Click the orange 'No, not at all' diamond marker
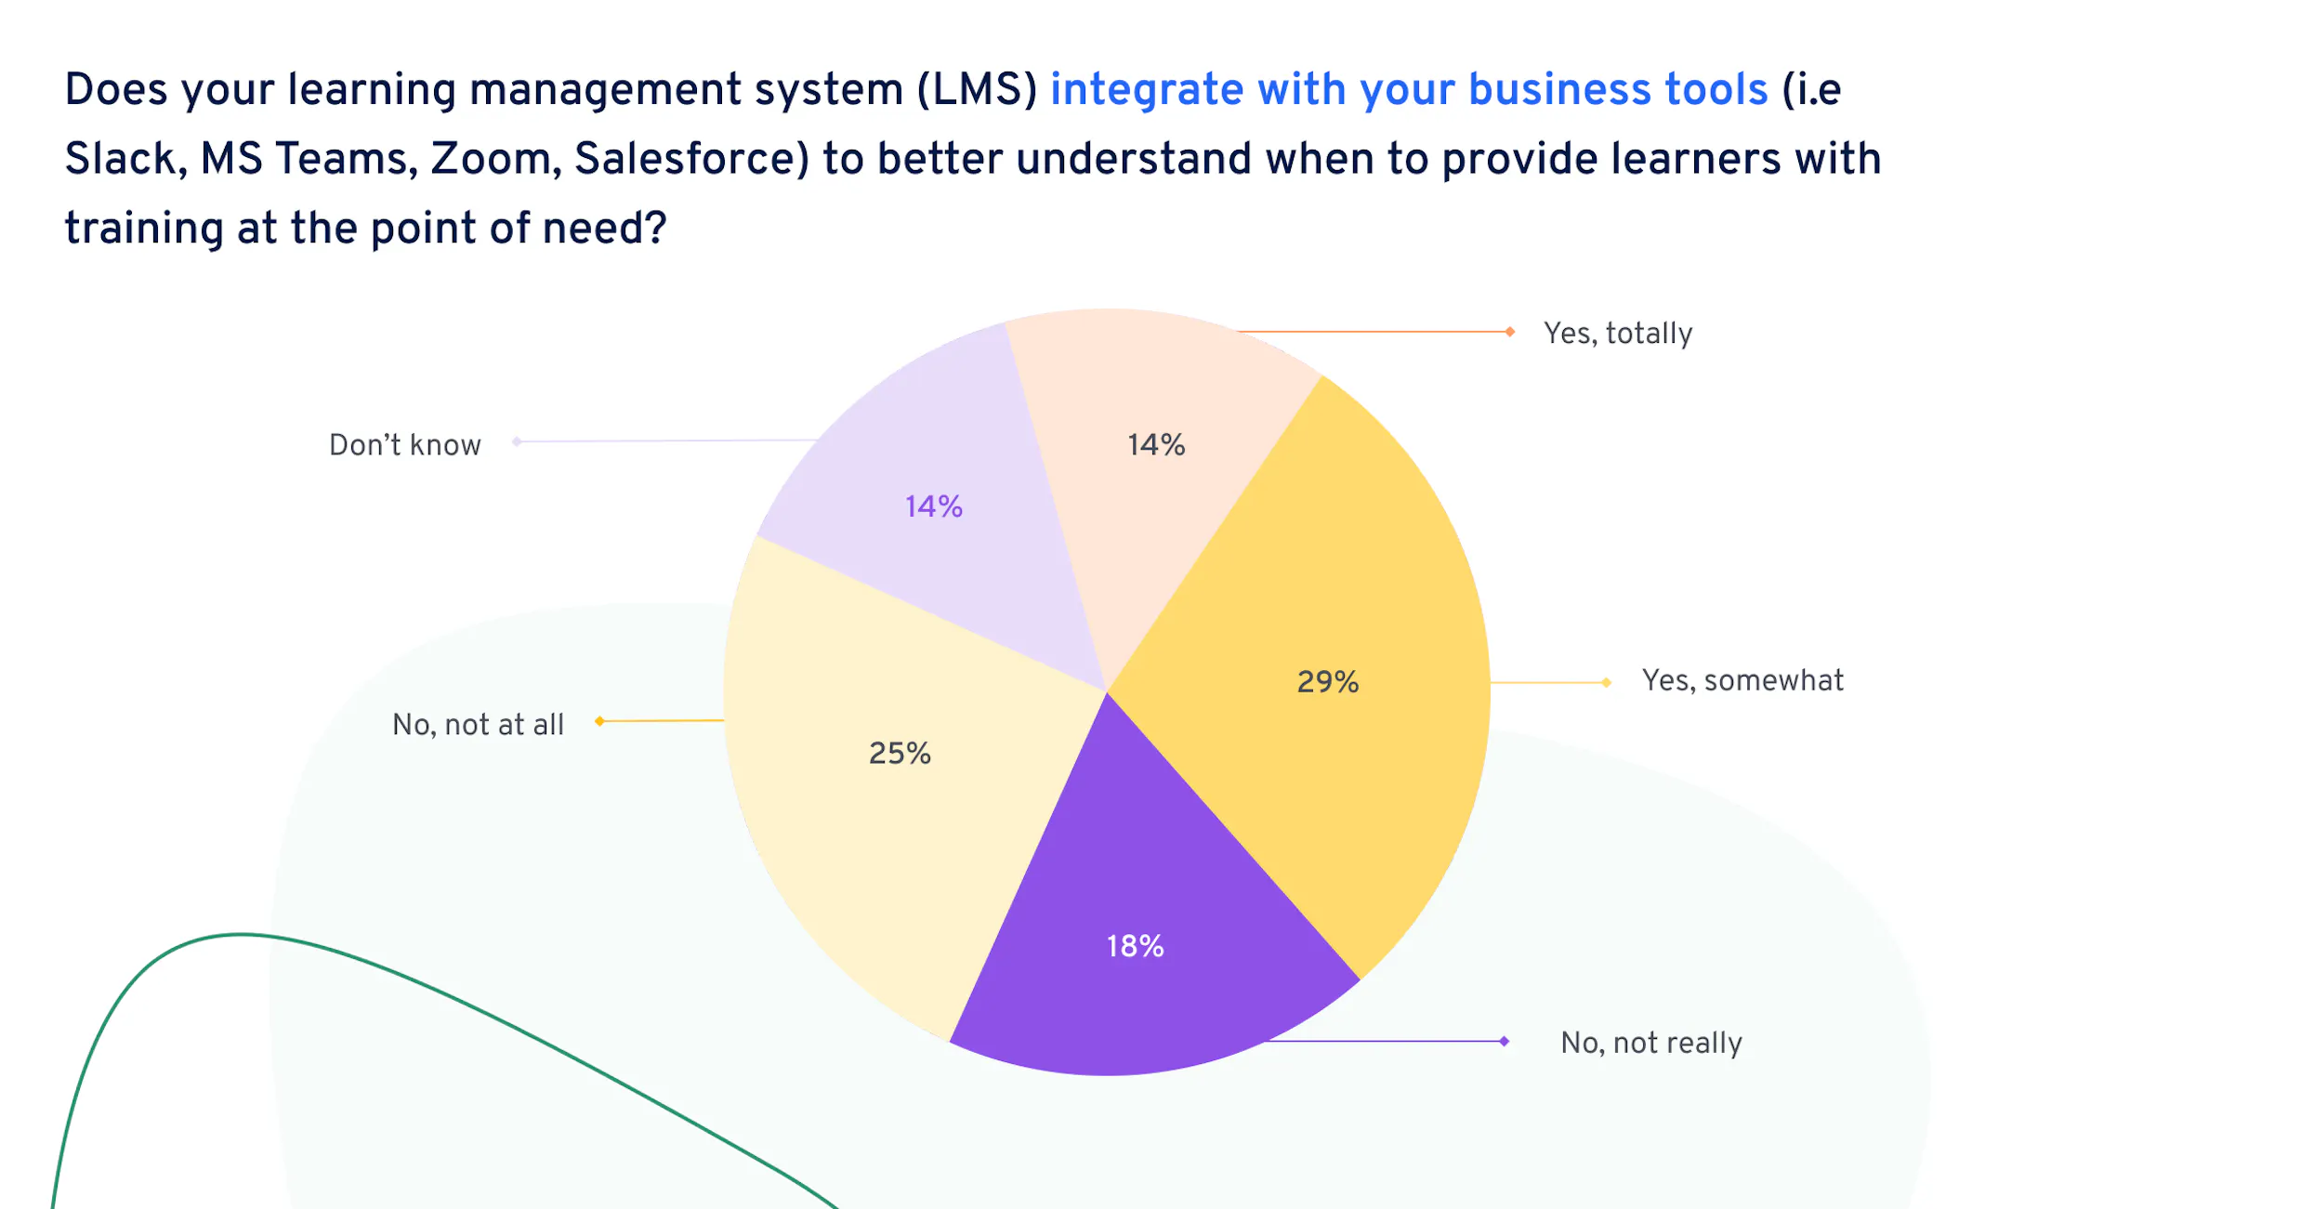The height and width of the screenshot is (1209, 2314). [x=600, y=721]
